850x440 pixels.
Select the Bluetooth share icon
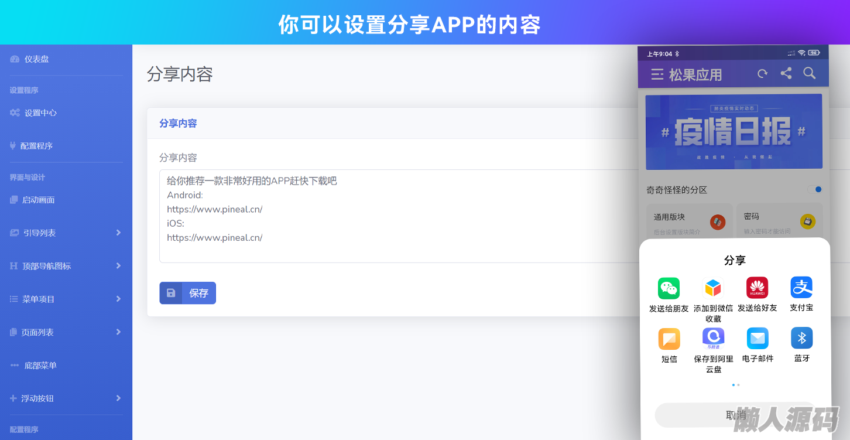(x=801, y=338)
